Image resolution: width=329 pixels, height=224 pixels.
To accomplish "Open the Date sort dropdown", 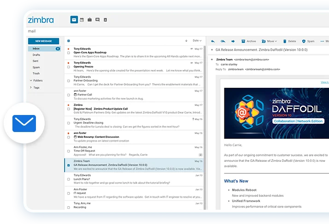I will point(197,40).
